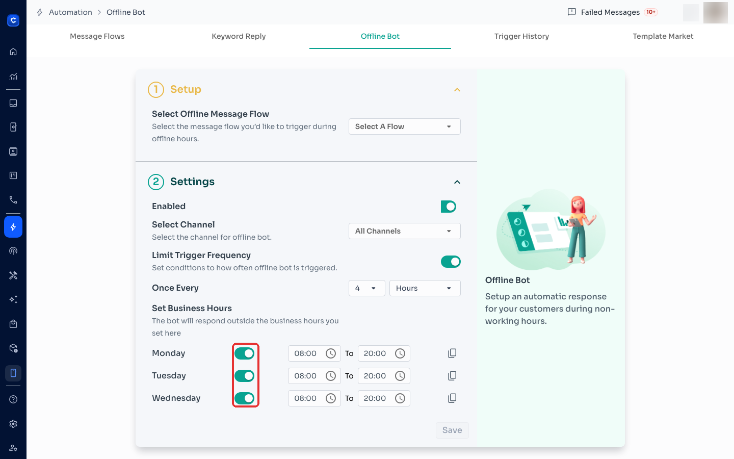Open the Hours unit dropdown
This screenshot has height=459, width=734.
click(x=425, y=288)
